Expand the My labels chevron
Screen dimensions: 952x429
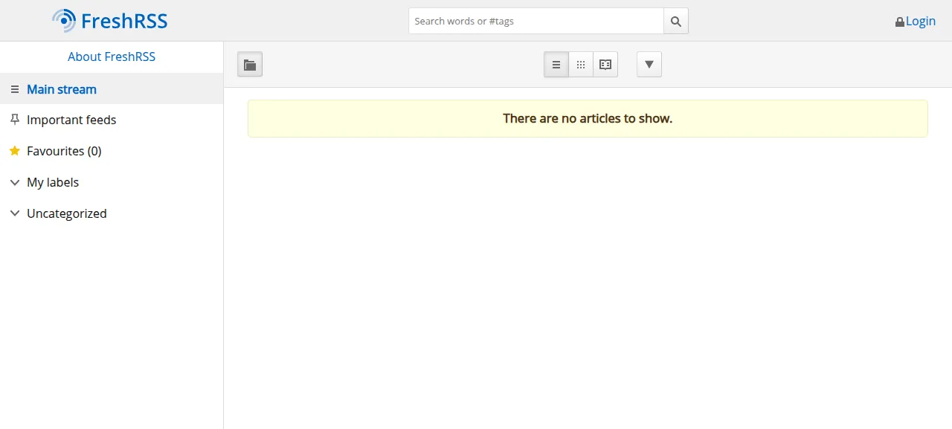[15, 182]
